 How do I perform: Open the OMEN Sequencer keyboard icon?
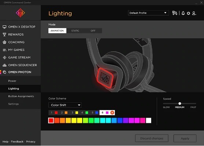(x=4, y=65)
